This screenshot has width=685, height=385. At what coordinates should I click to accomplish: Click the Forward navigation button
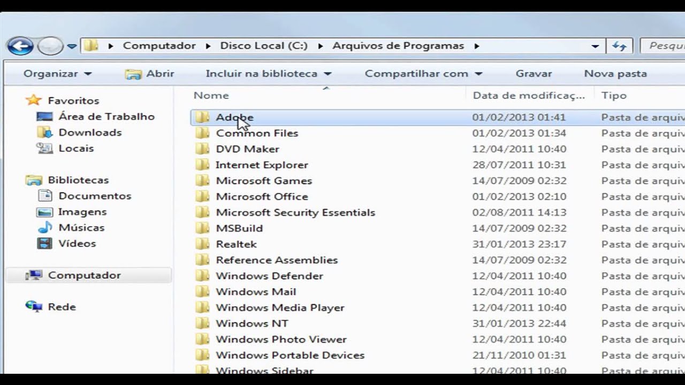[50, 46]
